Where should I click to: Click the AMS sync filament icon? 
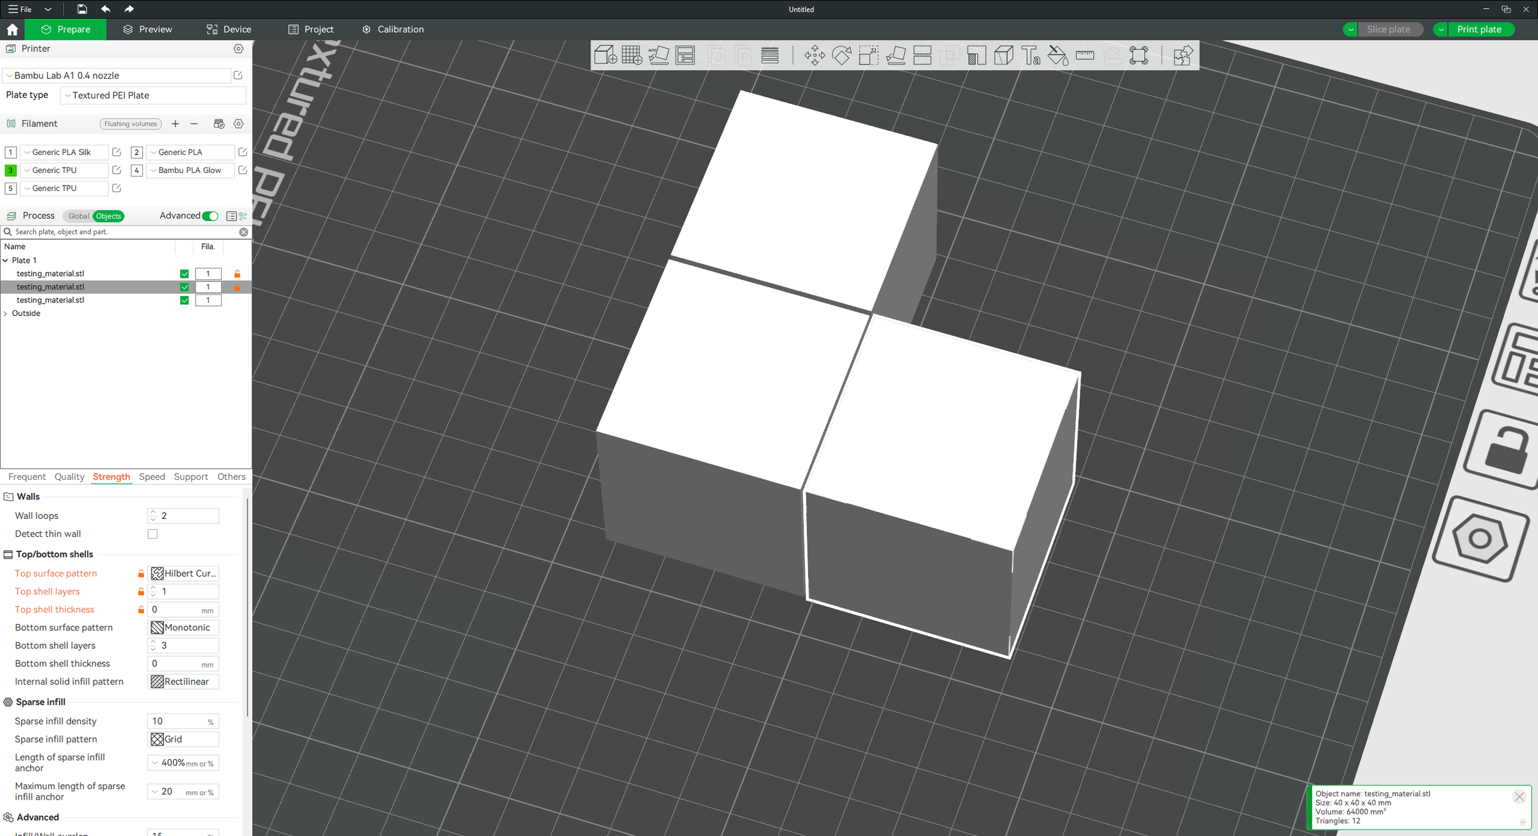pyautogui.click(x=219, y=124)
